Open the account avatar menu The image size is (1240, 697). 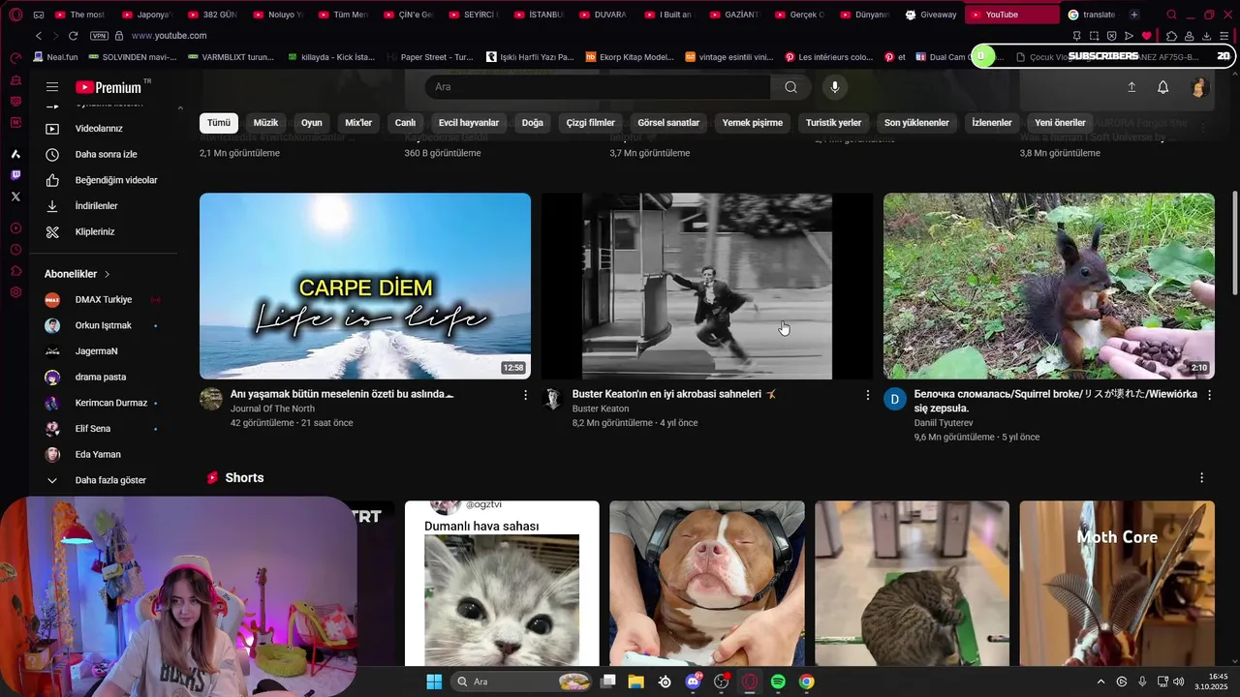[x=1198, y=87]
